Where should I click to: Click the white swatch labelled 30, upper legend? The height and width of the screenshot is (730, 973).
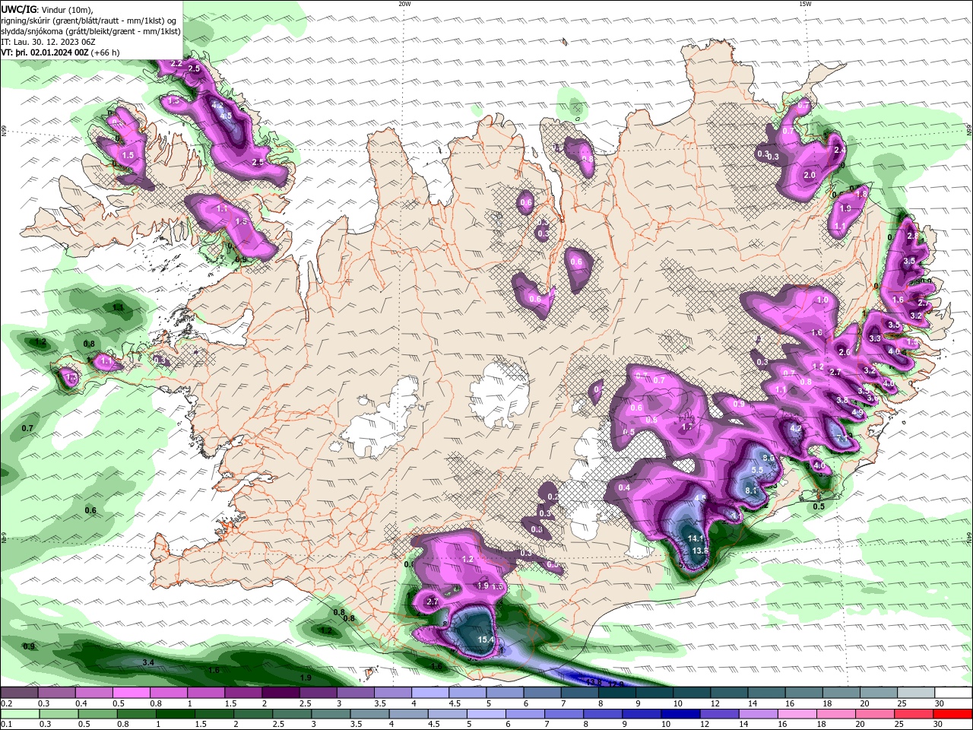[953, 693]
